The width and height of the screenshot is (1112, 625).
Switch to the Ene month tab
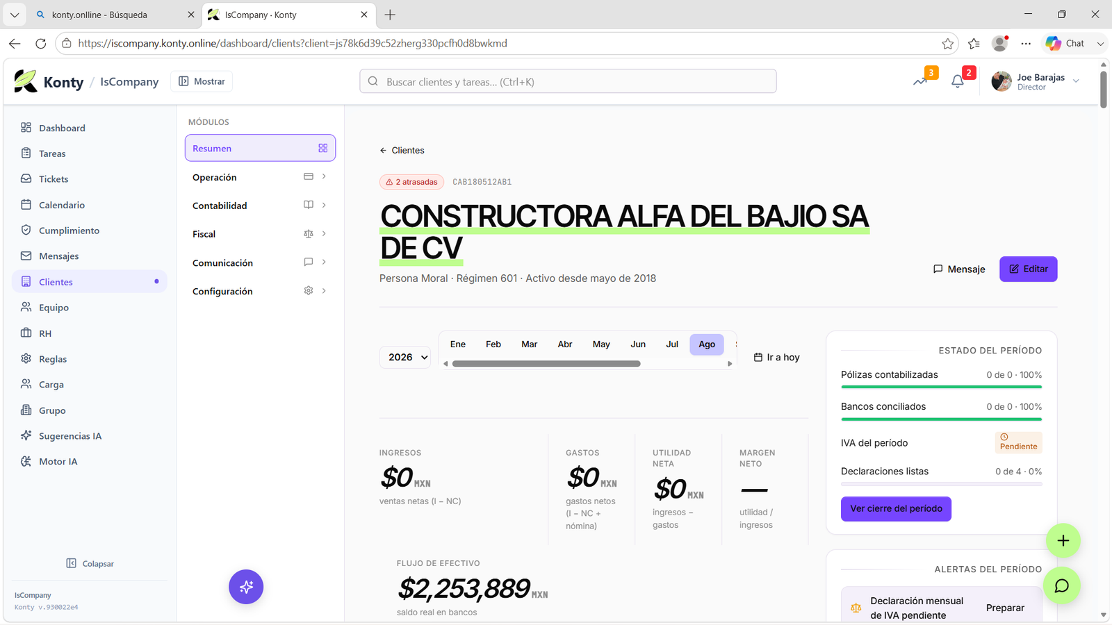(x=458, y=344)
